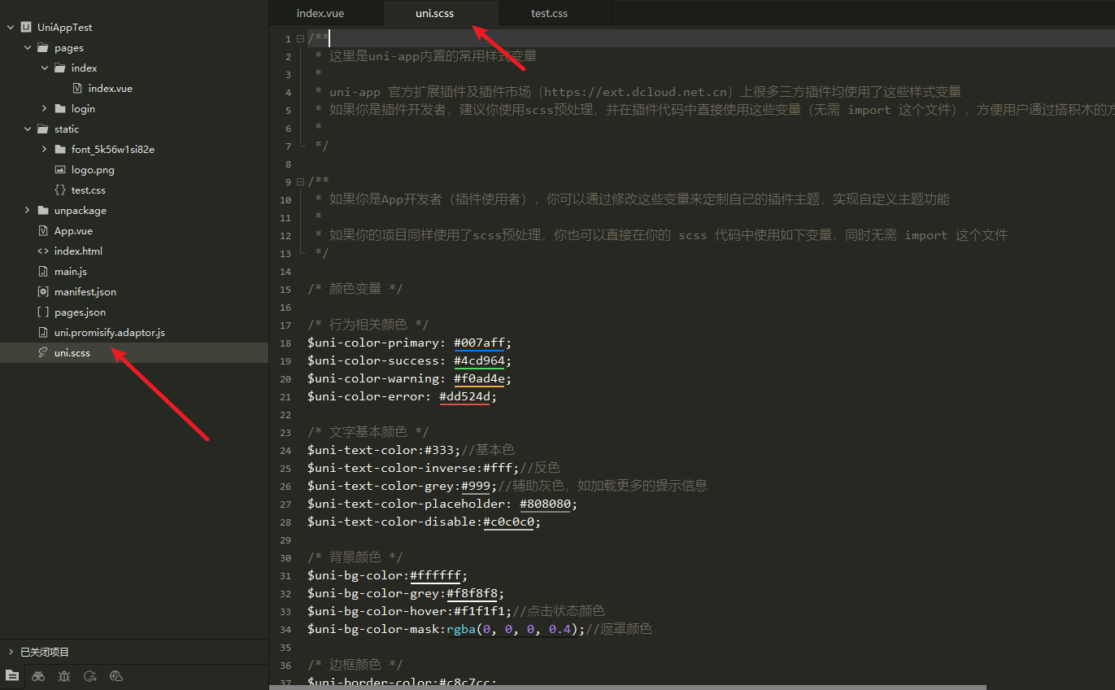Open the debug bug icon panel
This screenshot has width=1115, height=690.
tap(64, 677)
